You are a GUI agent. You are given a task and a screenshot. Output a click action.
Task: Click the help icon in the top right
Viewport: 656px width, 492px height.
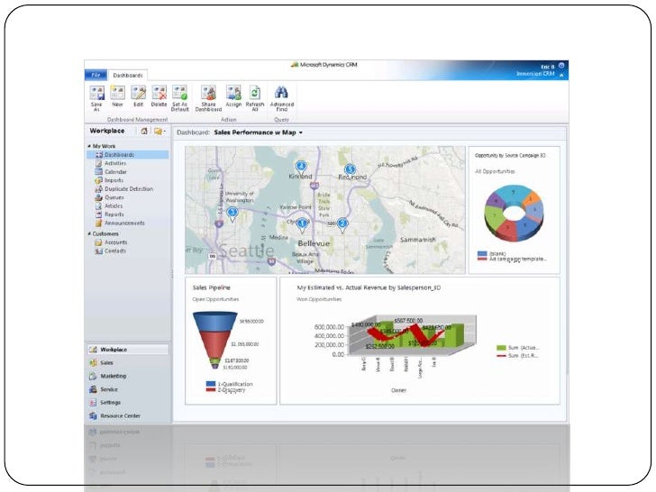tap(561, 66)
